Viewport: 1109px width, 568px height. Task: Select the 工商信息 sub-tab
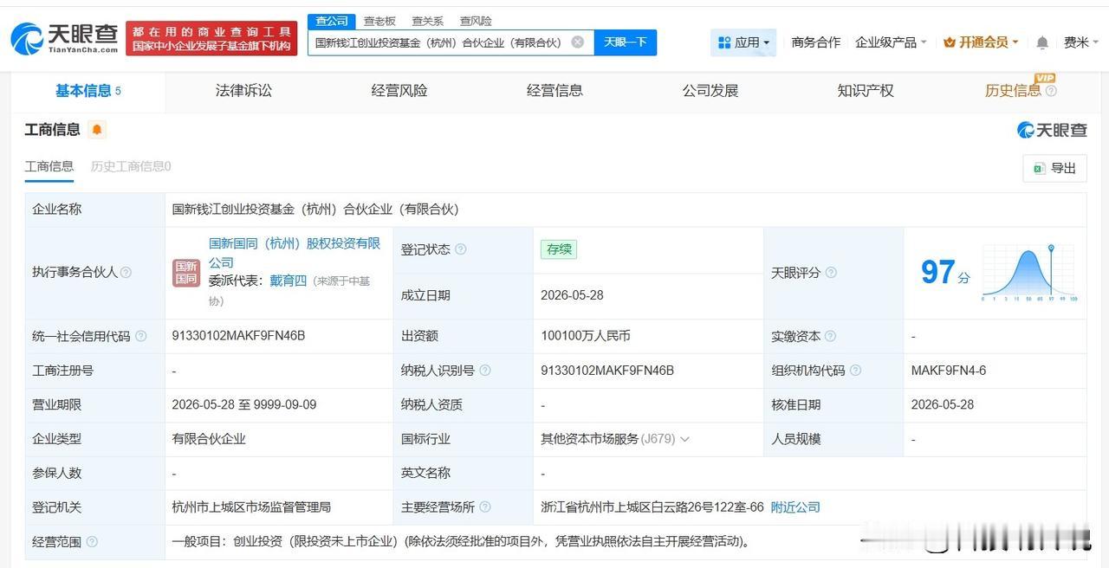click(x=49, y=166)
